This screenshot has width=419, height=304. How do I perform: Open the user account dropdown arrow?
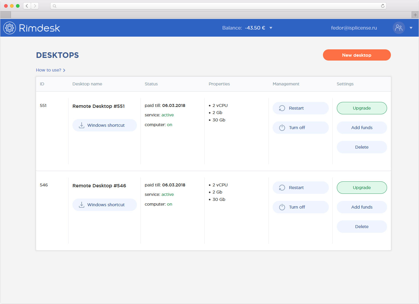pyautogui.click(x=411, y=28)
